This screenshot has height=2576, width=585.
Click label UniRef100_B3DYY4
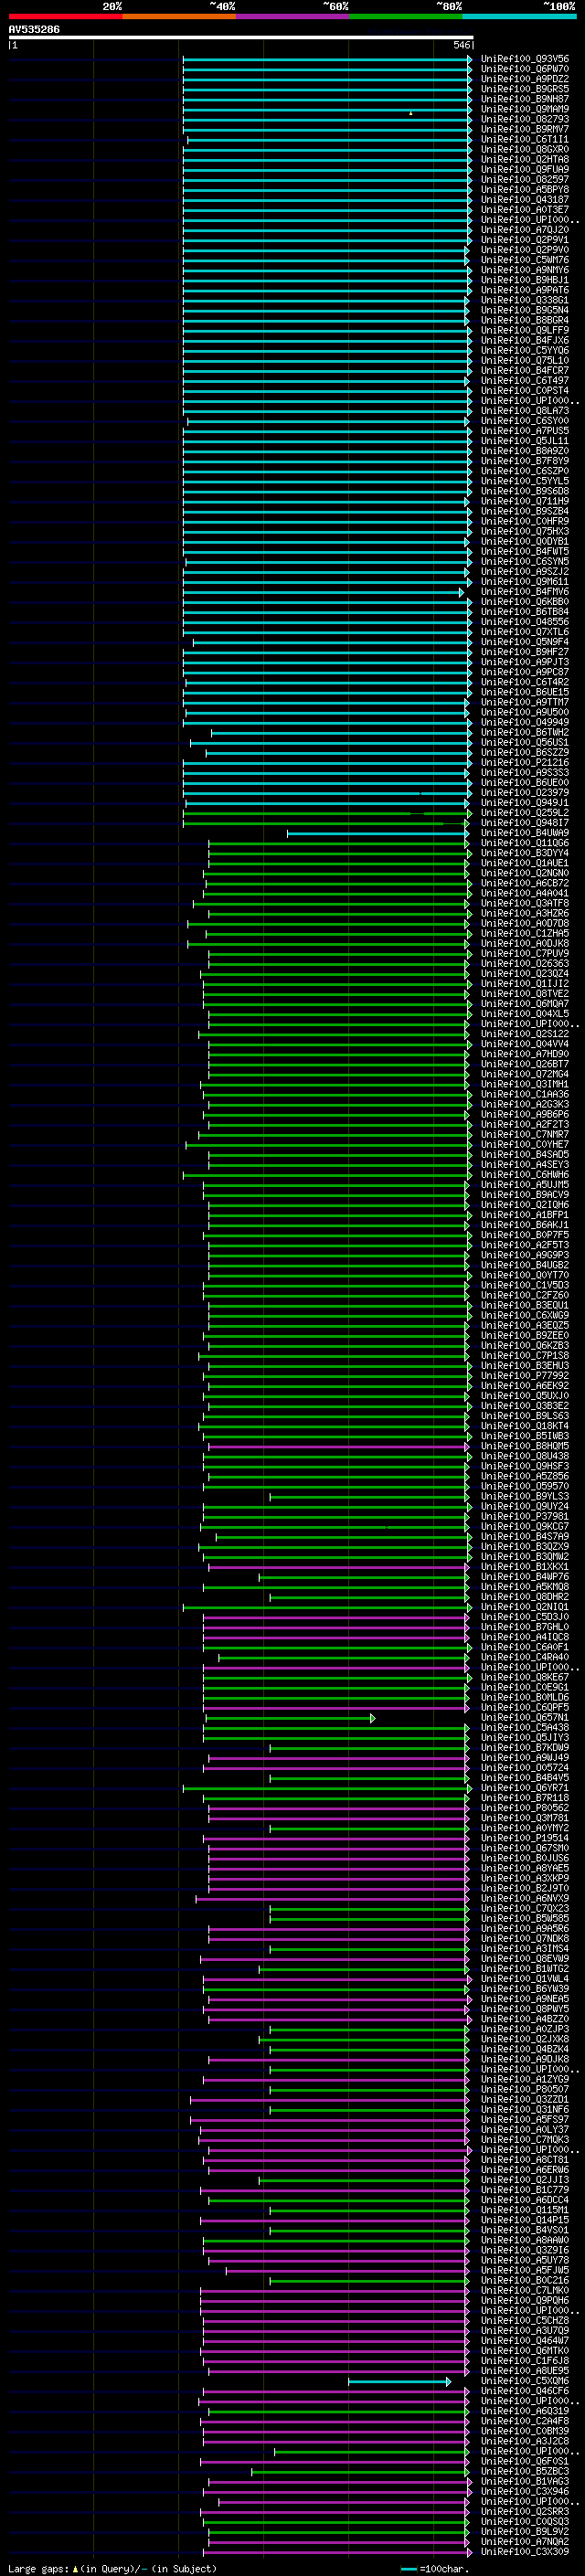pos(525,853)
